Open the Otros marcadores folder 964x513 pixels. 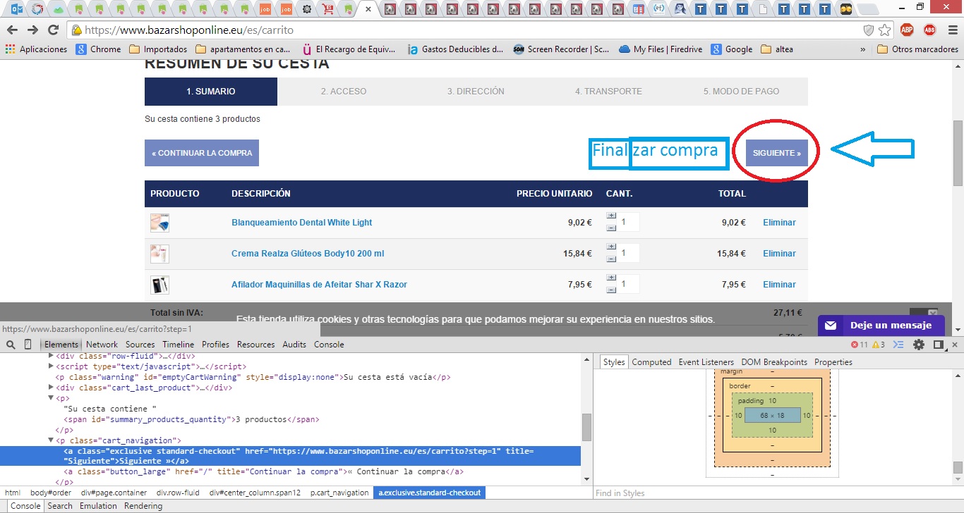[x=917, y=49]
